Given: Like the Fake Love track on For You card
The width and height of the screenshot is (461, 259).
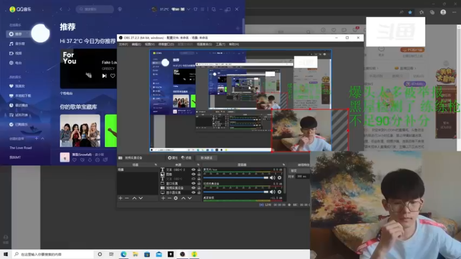Looking at the screenshot, I should coord(112,76).
